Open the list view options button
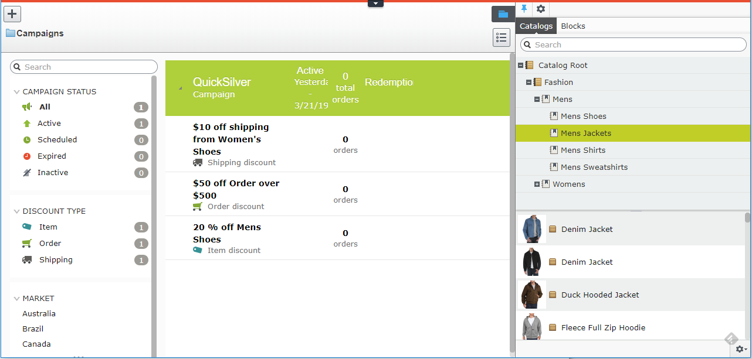752x359 pixels. (x=502, y=37)
